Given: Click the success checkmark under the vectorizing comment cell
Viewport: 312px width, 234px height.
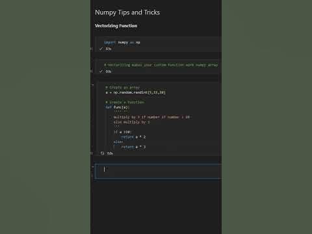Looking at the screenshot, I should [101, 71].
